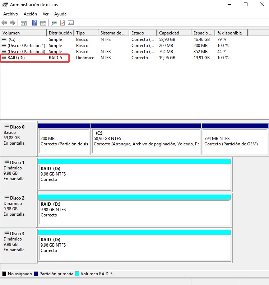
Task: Open the Ayuda menu
Action: point(60,14)
